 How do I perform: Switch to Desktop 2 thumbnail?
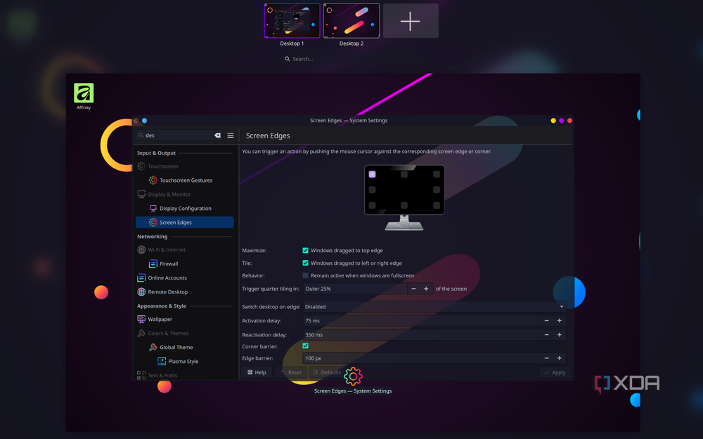(x=351, y=20)
